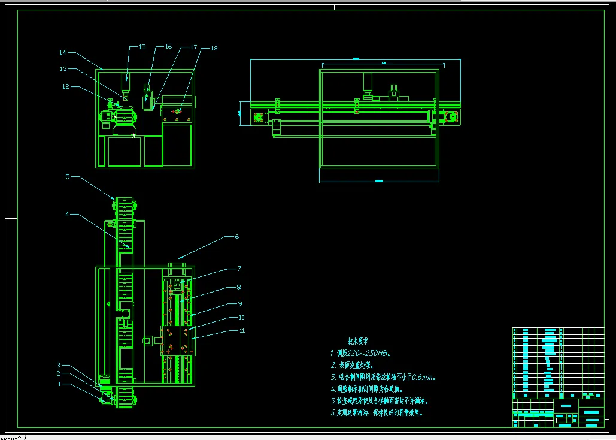Select note 4 '调整轴承轴向间隙为合适值'
The width and height of the screenshot is (616, 440).
click(366, 390)
